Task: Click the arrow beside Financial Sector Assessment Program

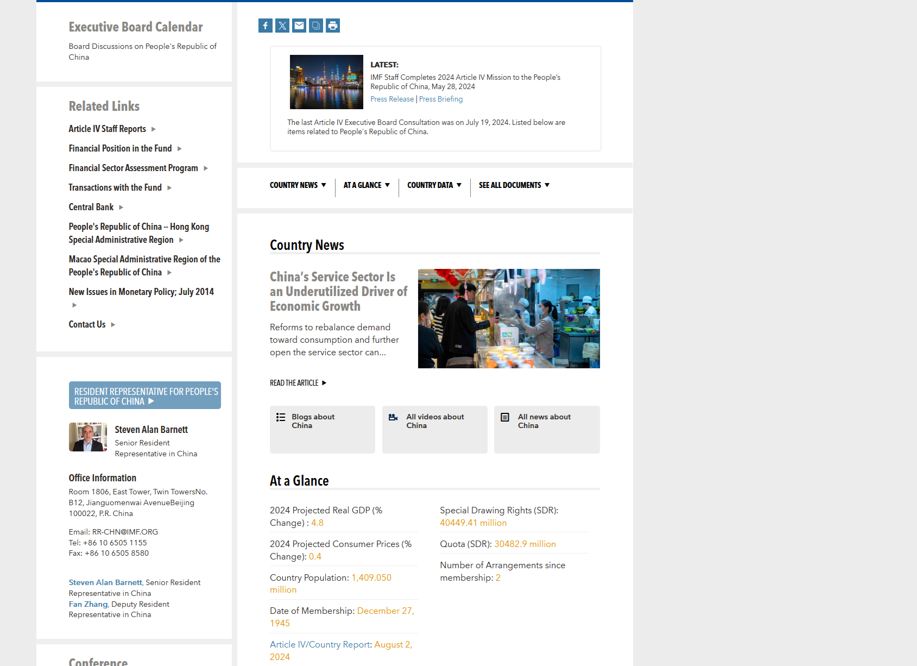Action: 206,168
